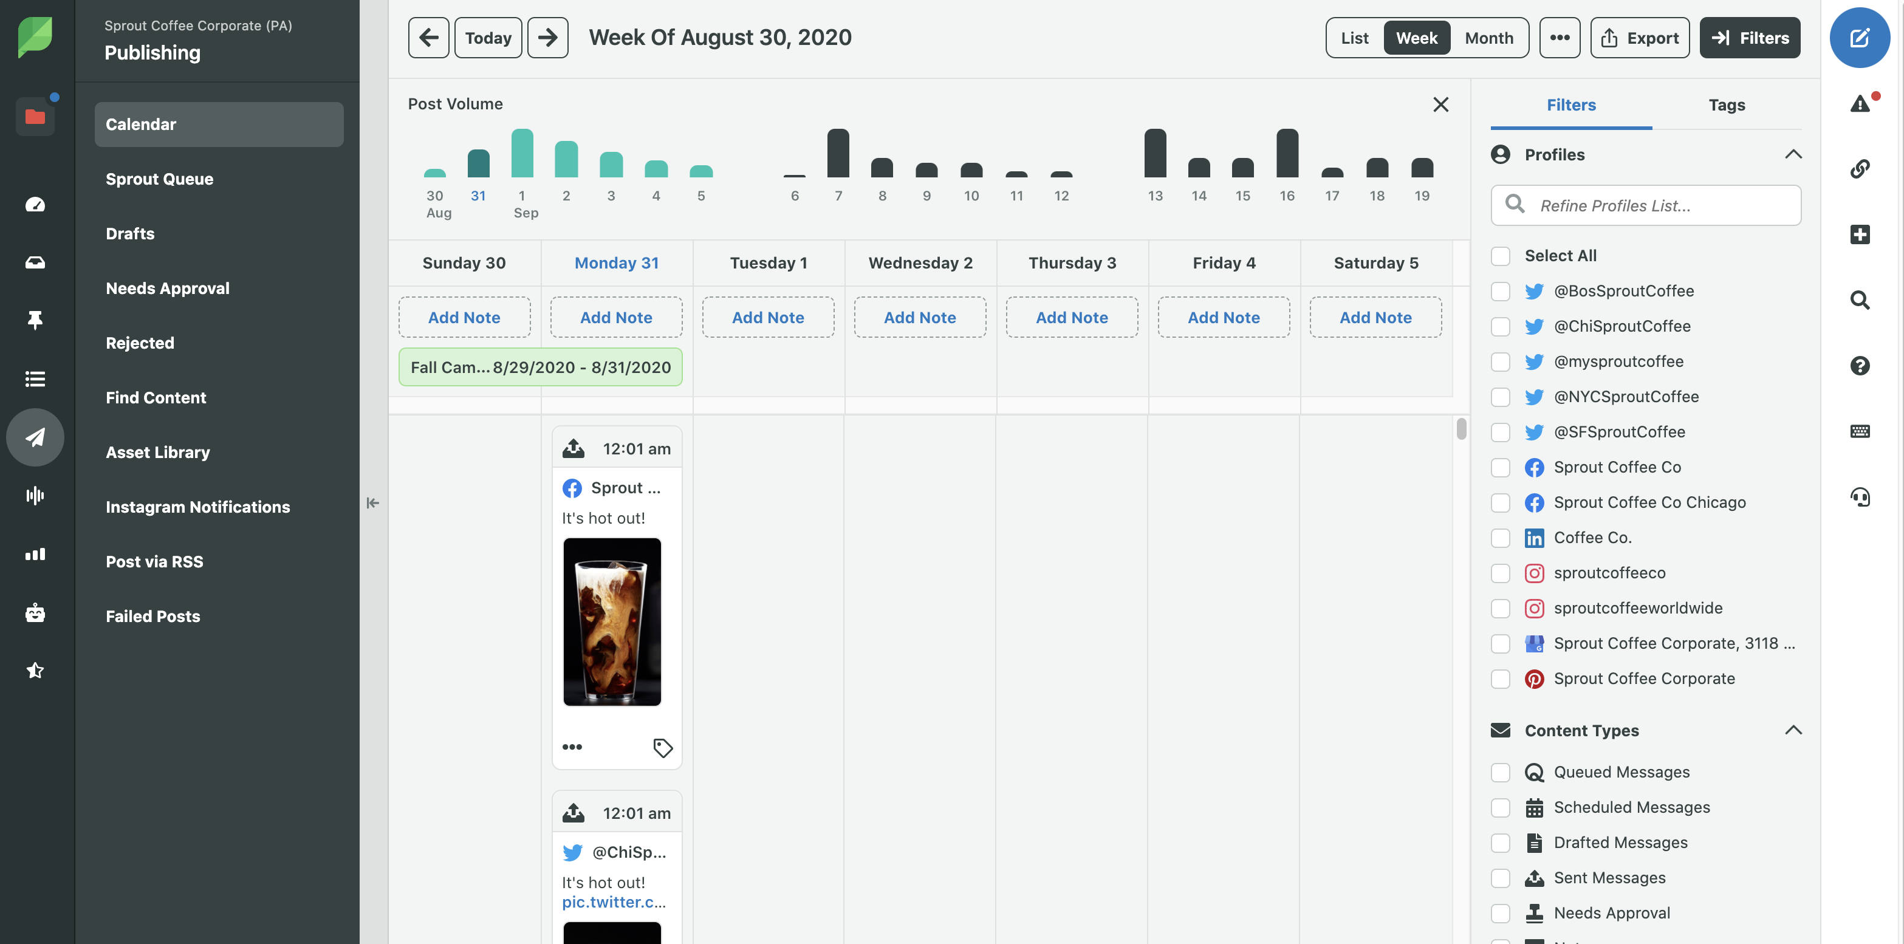Image resolution: width=1904 pixels, height=944 pixels.
Task: Check the Select All profiles checkbox
Action: (1500, 256)
